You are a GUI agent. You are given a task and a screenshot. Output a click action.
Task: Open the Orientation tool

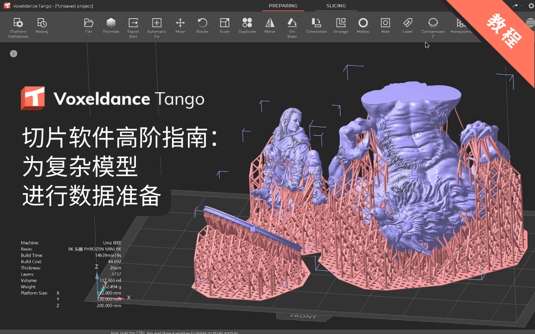click(316, 26)
